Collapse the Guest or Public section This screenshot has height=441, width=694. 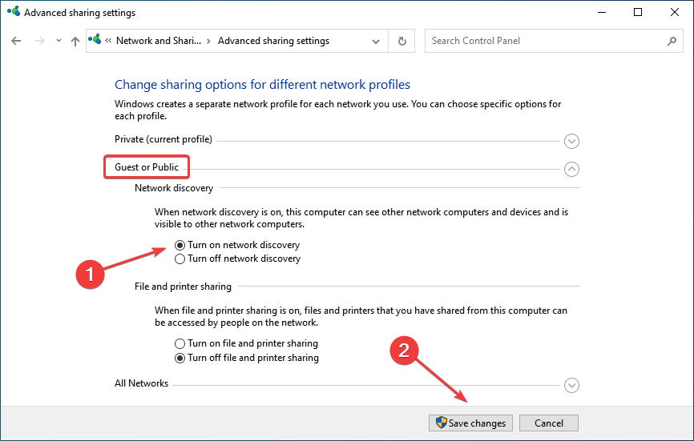(x=571, y=169)
